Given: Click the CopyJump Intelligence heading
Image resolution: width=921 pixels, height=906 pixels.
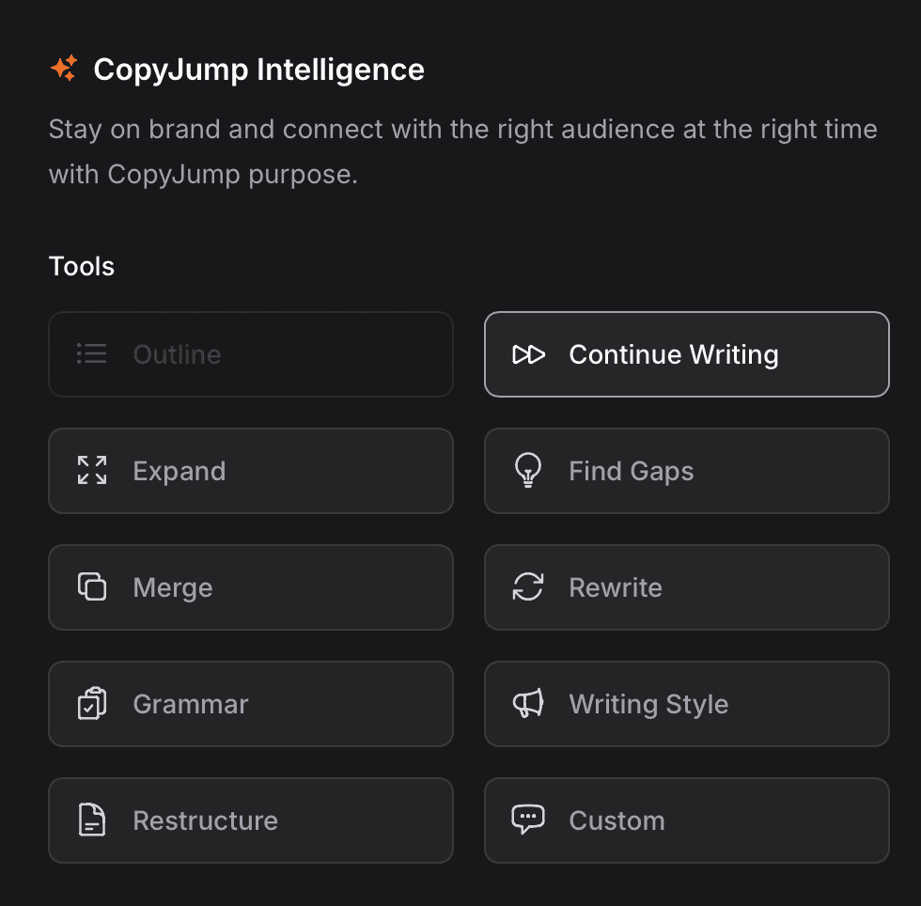Looking at the screenshot, I should [259, 70].
